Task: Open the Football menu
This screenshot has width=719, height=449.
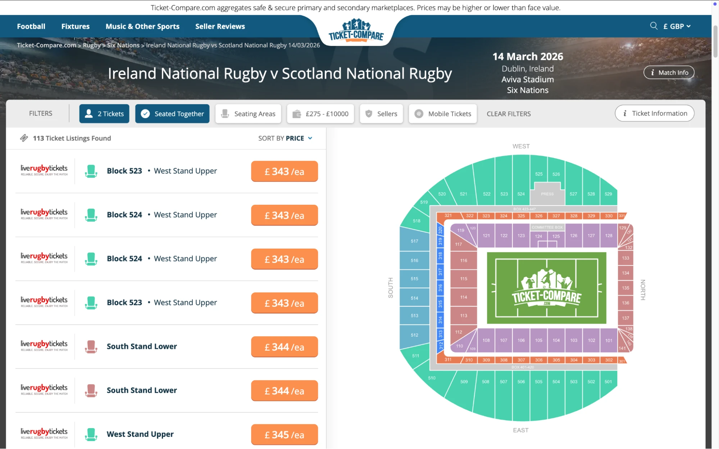Action: click(31, 26)
